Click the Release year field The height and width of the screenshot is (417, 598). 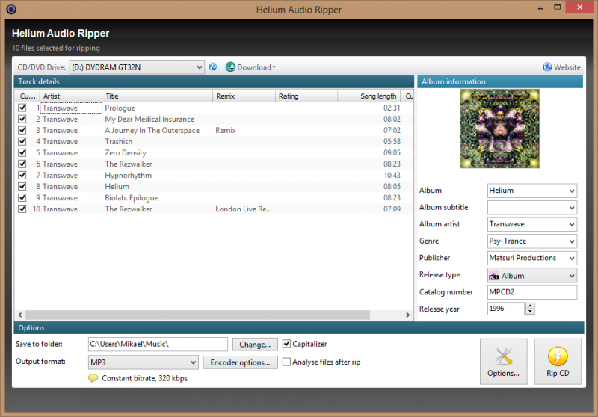coord(506,309)
